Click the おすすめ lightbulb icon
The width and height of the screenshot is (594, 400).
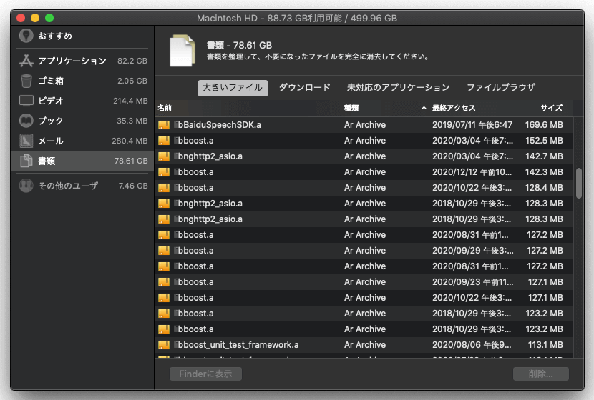[26, 36]
